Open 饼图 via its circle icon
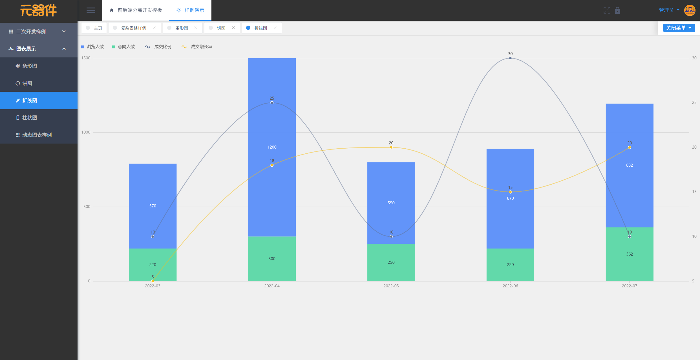Image resolution: width=700 pixels, height=360 pixels. (18, 83)
